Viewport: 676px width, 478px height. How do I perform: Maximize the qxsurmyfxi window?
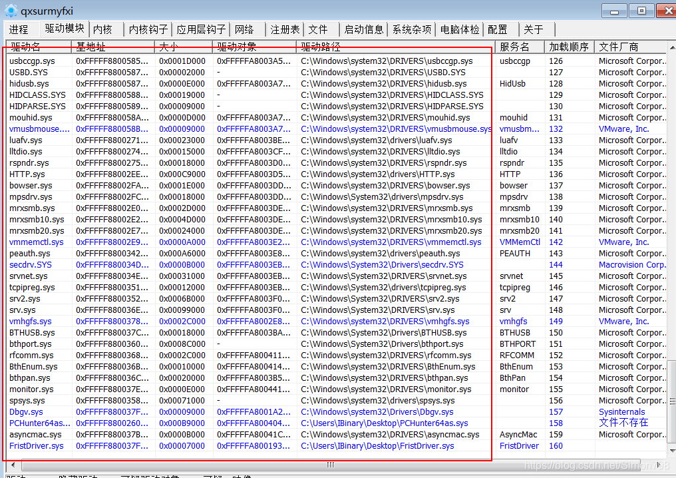641,11
